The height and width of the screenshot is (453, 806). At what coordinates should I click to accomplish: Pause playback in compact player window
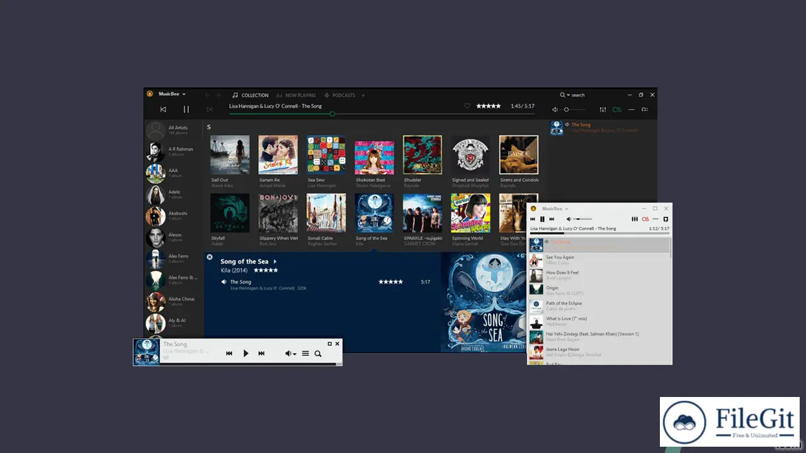click(x=542, y=219)
